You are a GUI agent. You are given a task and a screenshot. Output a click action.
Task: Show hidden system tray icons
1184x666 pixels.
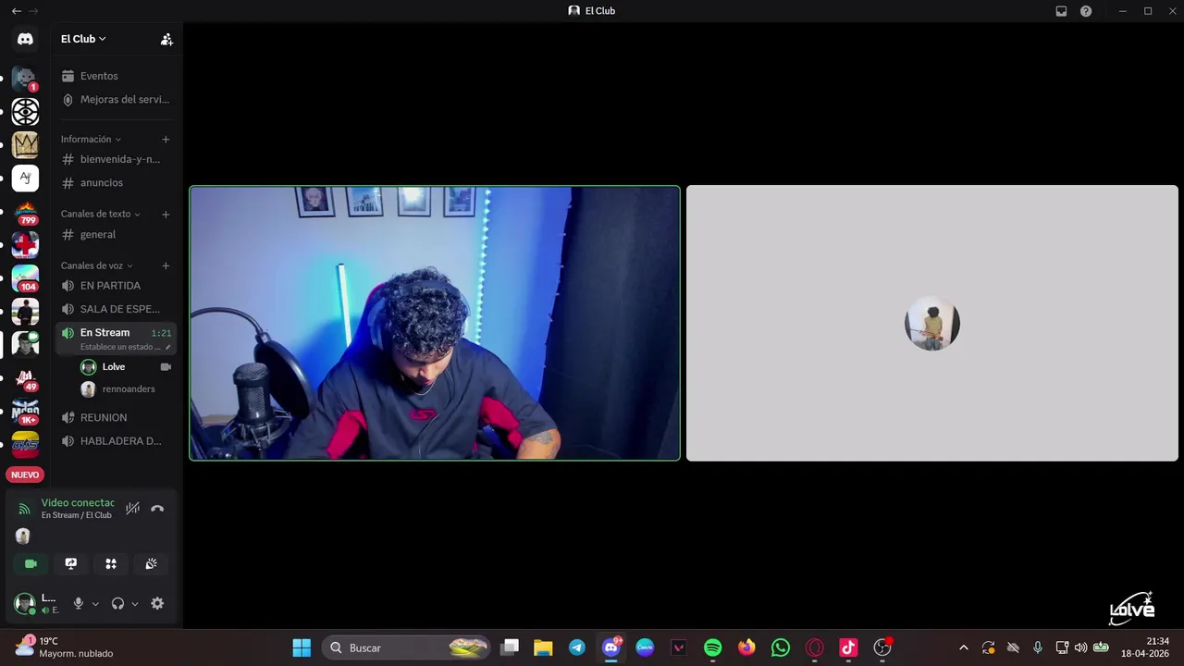point(963,647)
